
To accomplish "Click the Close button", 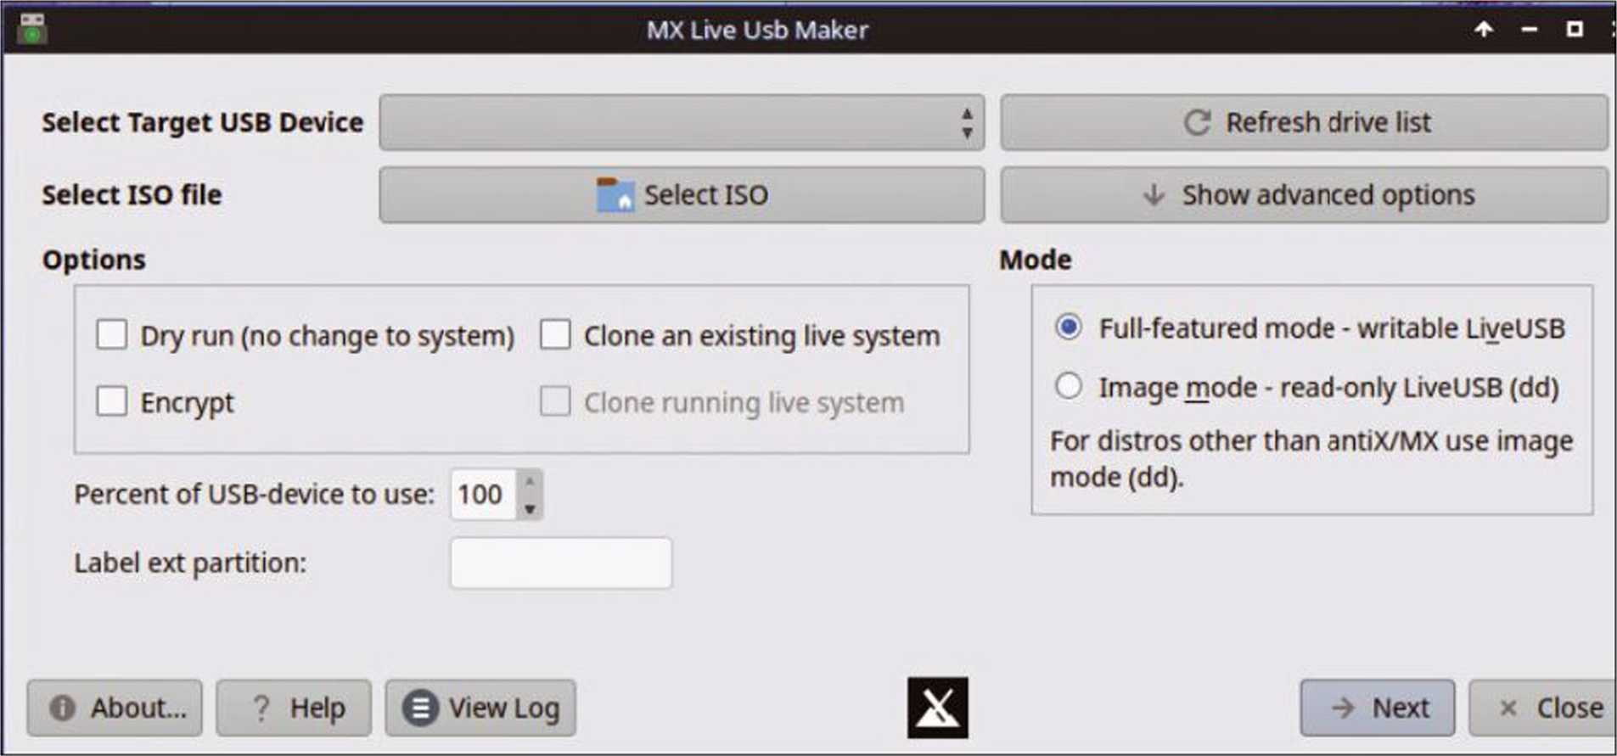I will (1543, 708).
